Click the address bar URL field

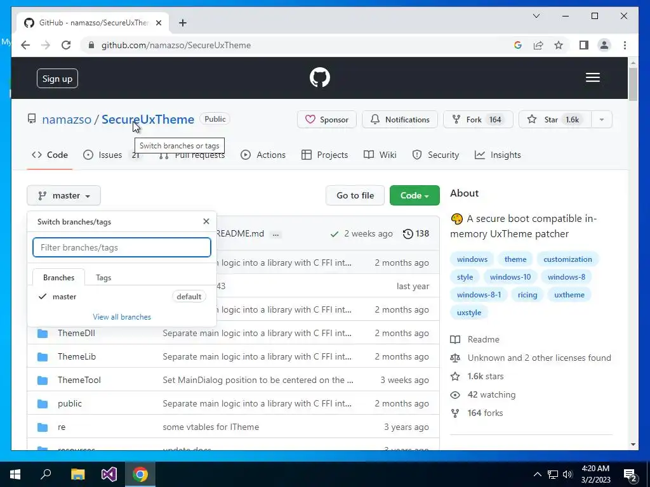pos(298,45)
